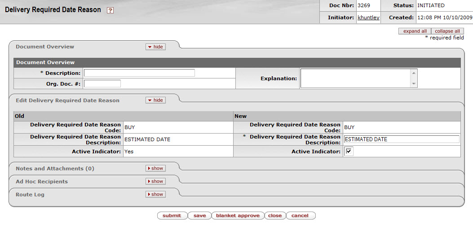Show the Route Log section

click(x=155, y=195)
